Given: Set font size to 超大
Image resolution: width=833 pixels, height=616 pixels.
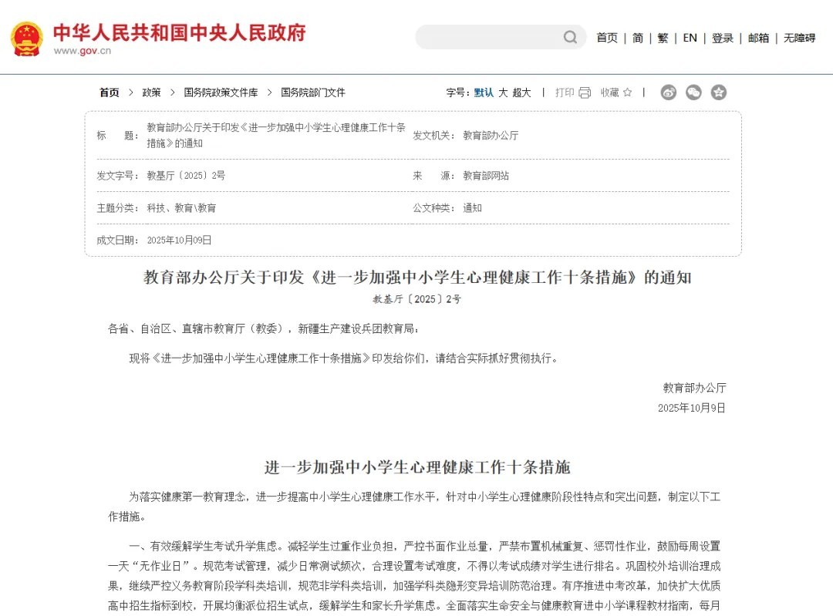Looking at the screenshot, I should 521,93.
